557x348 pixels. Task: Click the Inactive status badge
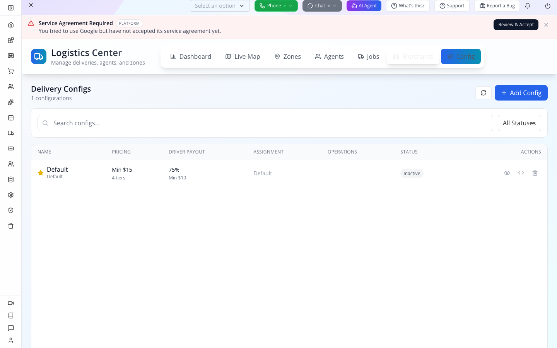tap(412, 173)
